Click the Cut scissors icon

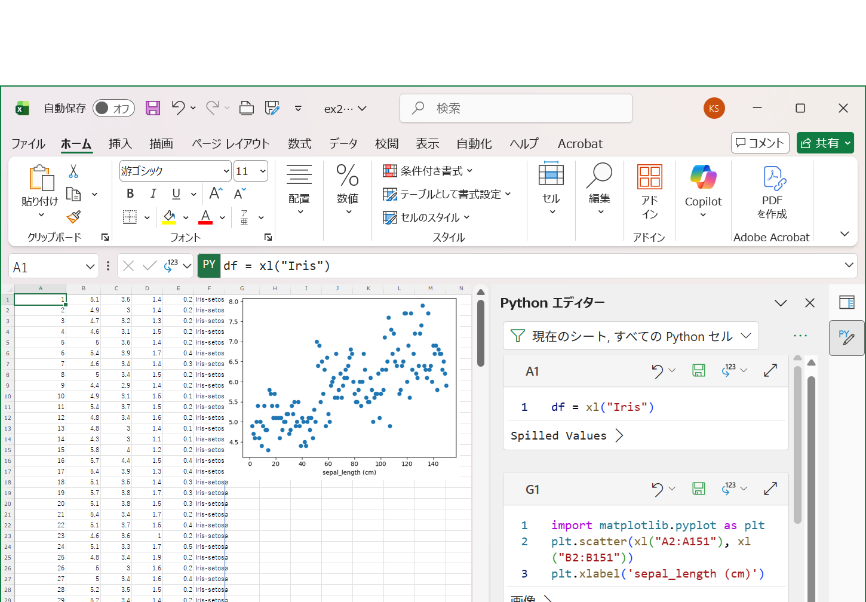(73, 171)
